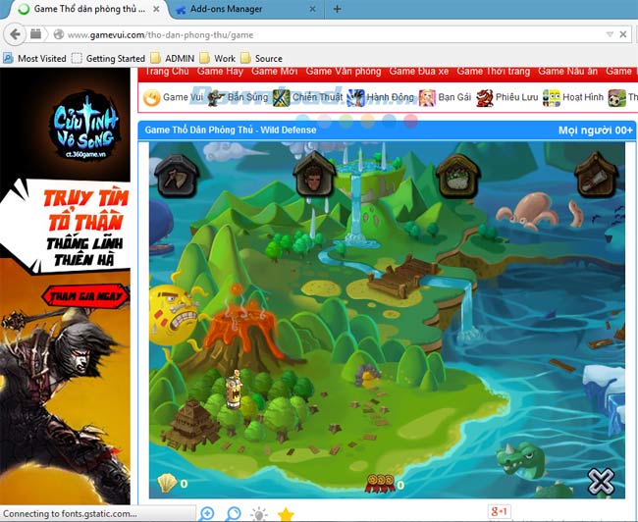Open Game Nấu ăn menu item

tap(567, 72)
